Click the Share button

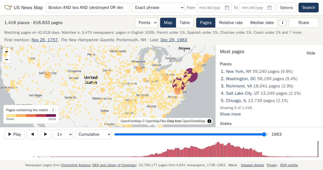(x=304, y=23)
